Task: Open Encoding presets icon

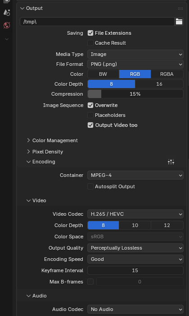Action: (171, 162)
